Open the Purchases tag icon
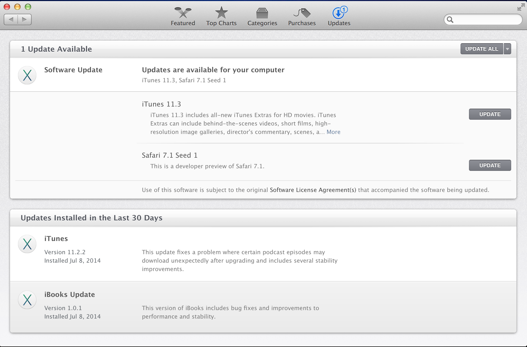Image resolution: width=527 pixels, height=347 pixels. point(302,13)
